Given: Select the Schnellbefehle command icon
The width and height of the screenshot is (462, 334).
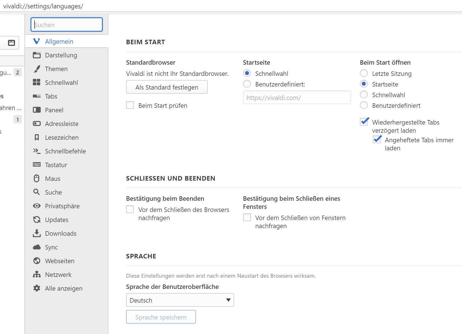Looking at the screenshot, I should point(37,151).
